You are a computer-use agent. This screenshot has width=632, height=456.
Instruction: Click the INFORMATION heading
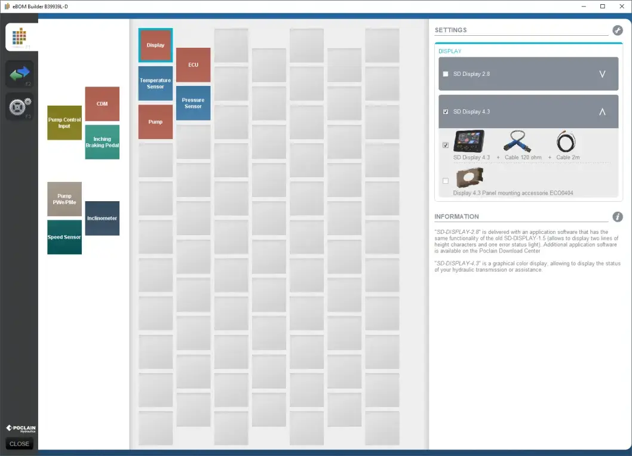[x=456, y=217]
